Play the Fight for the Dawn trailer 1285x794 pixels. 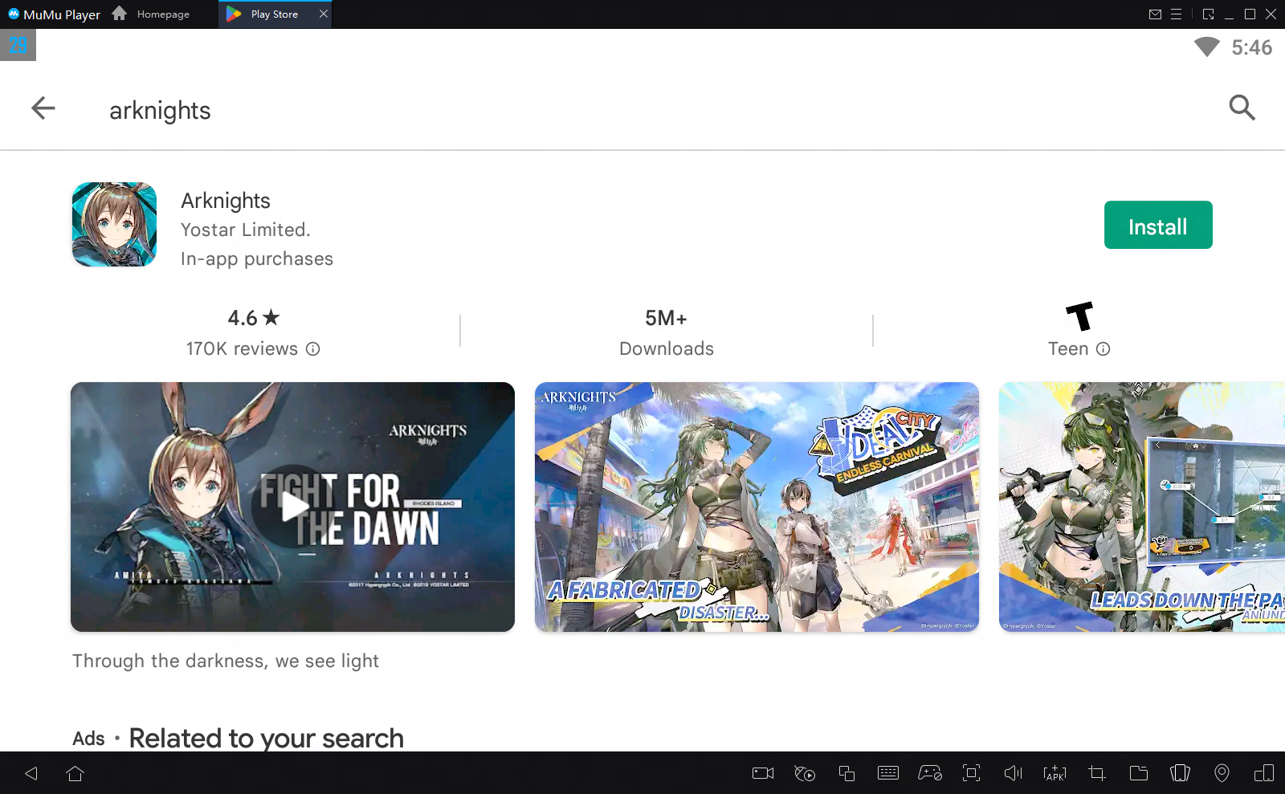292,507
